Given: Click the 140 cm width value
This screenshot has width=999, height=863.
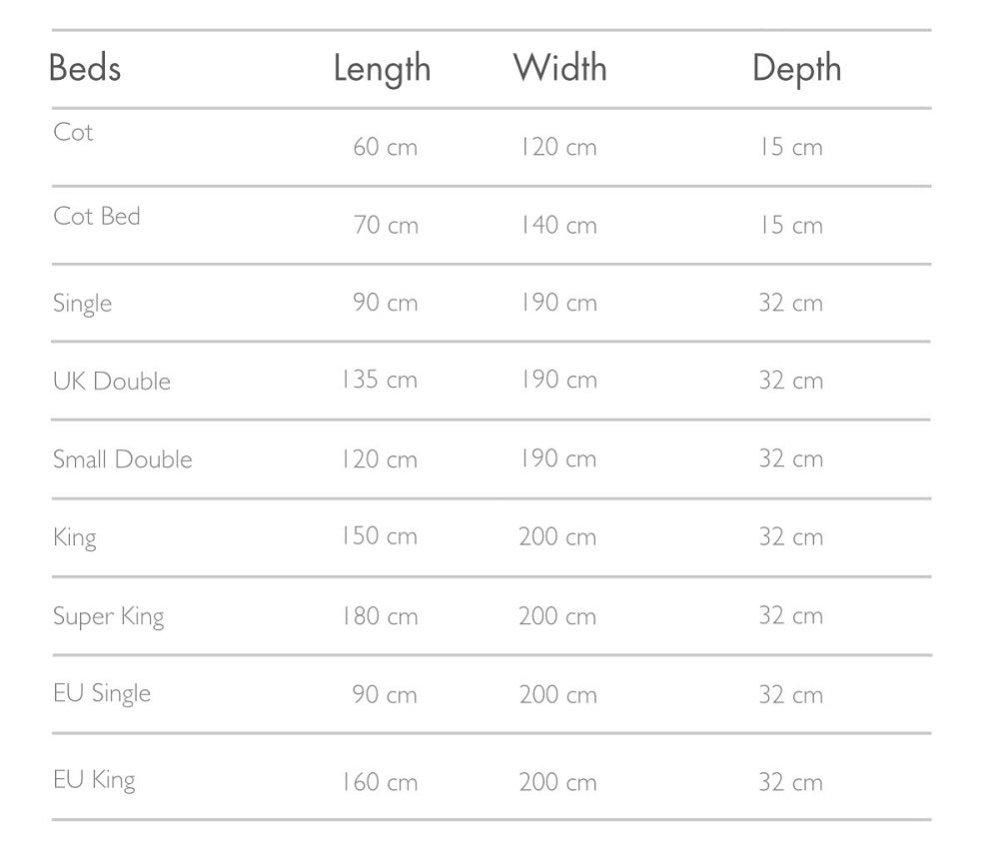Looking at the screenshot, I should click(x=557, y=226).
